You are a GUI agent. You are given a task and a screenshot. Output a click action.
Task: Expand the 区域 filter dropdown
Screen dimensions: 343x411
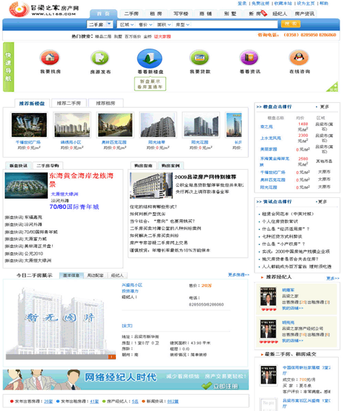(x=127, y=25)
